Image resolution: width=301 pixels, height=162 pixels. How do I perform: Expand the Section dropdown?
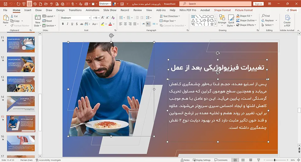(49, 25)
